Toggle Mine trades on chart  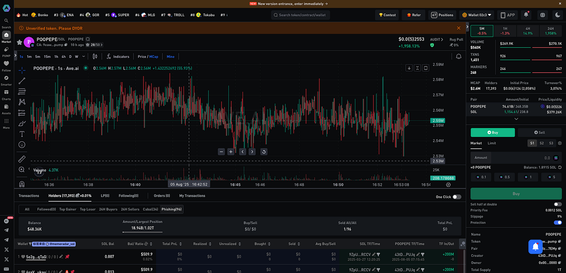point(171,57)
